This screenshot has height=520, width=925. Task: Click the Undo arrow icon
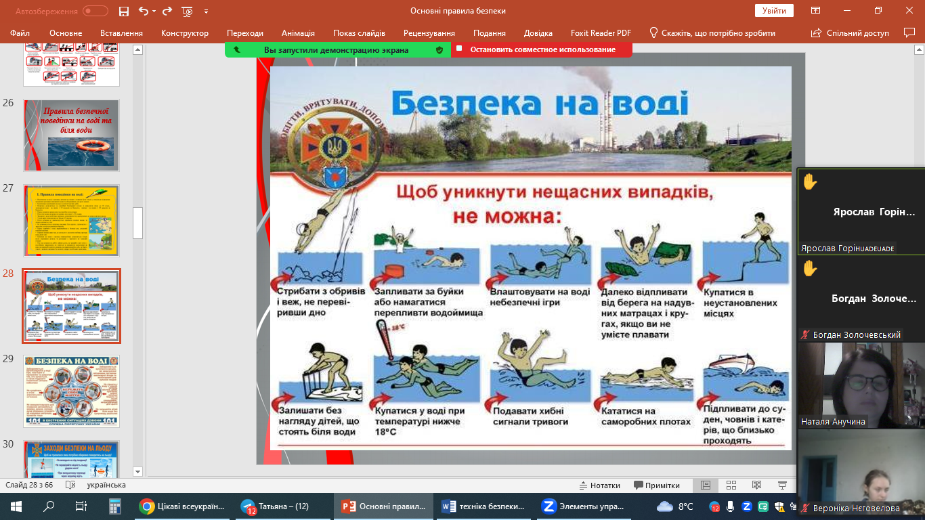coord(142,11)
